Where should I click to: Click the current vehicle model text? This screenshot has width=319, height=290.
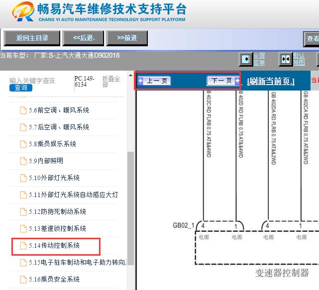pyautogui.click(x=60, y=56)
